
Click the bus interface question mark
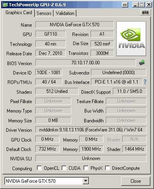(145, 82)
